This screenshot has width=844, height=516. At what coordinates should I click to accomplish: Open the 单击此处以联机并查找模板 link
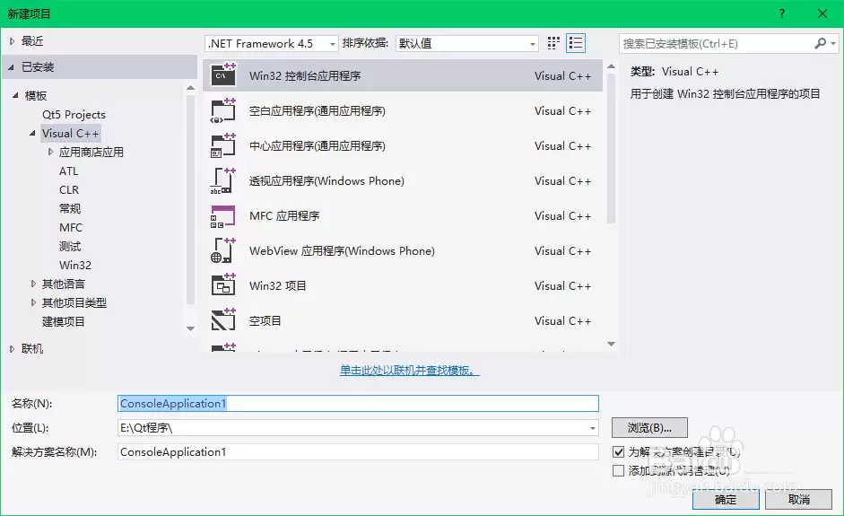pos(410,371)
